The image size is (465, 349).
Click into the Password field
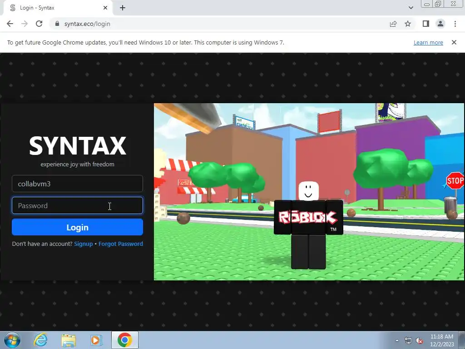pos(77,205)
